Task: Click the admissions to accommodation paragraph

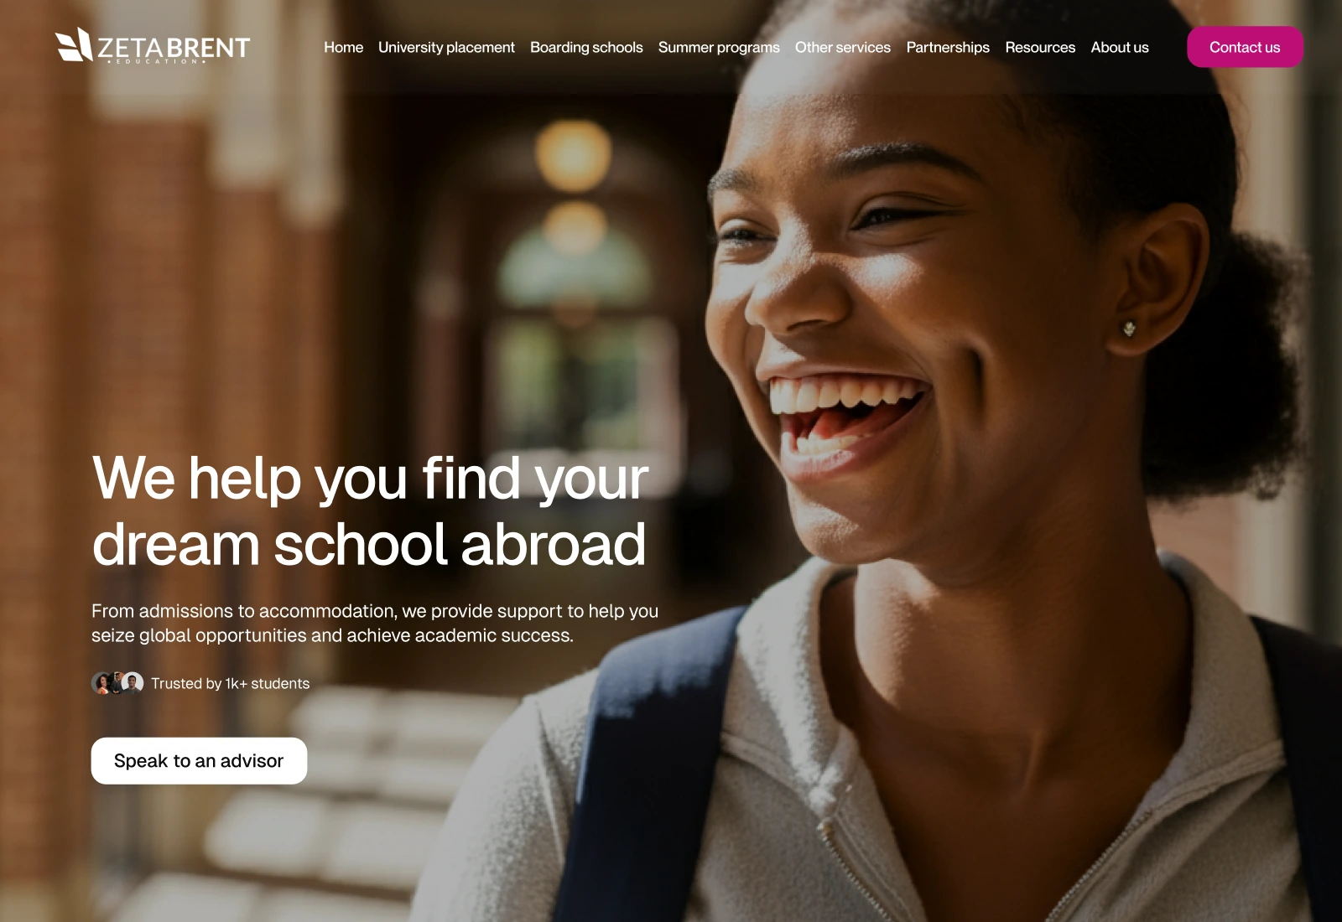Action: click(375, 623)
